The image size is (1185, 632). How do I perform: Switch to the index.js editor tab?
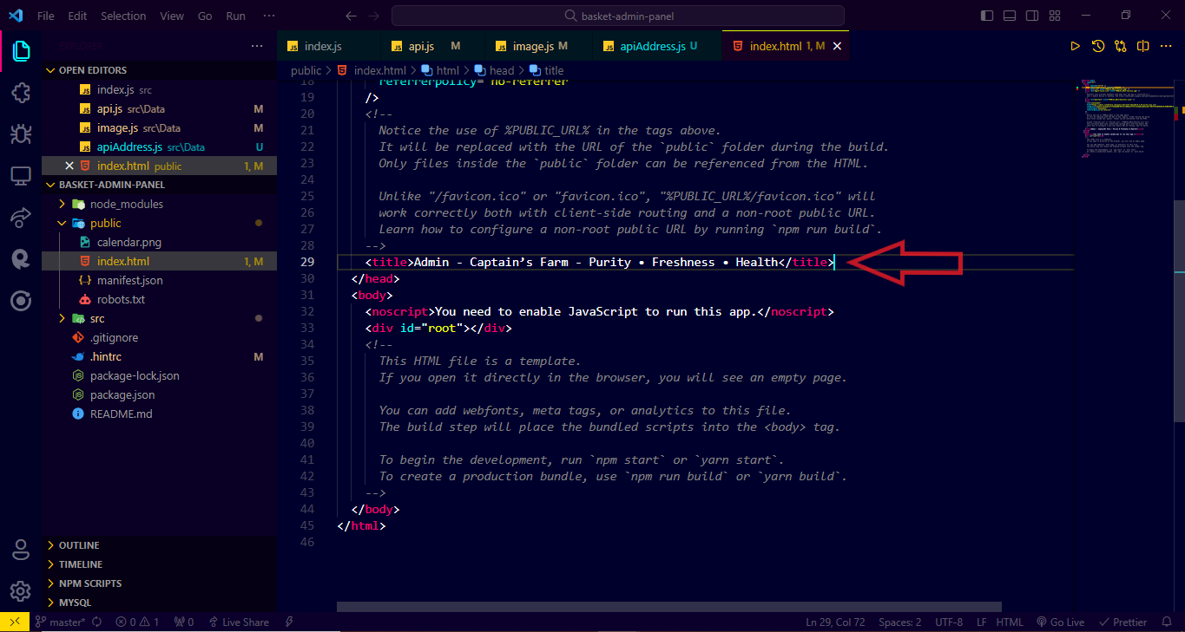[x=329, y=46]
